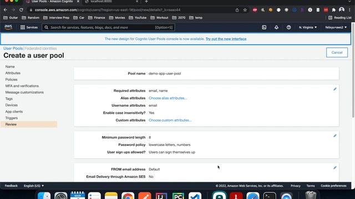Open the CloudShell icon in the header
Image resolution: width=355 pixels, height=199 pixels.
(264, 27)
